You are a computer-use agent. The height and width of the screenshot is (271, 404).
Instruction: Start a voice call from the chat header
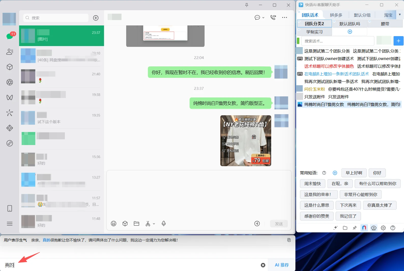[x=273, y=18]
